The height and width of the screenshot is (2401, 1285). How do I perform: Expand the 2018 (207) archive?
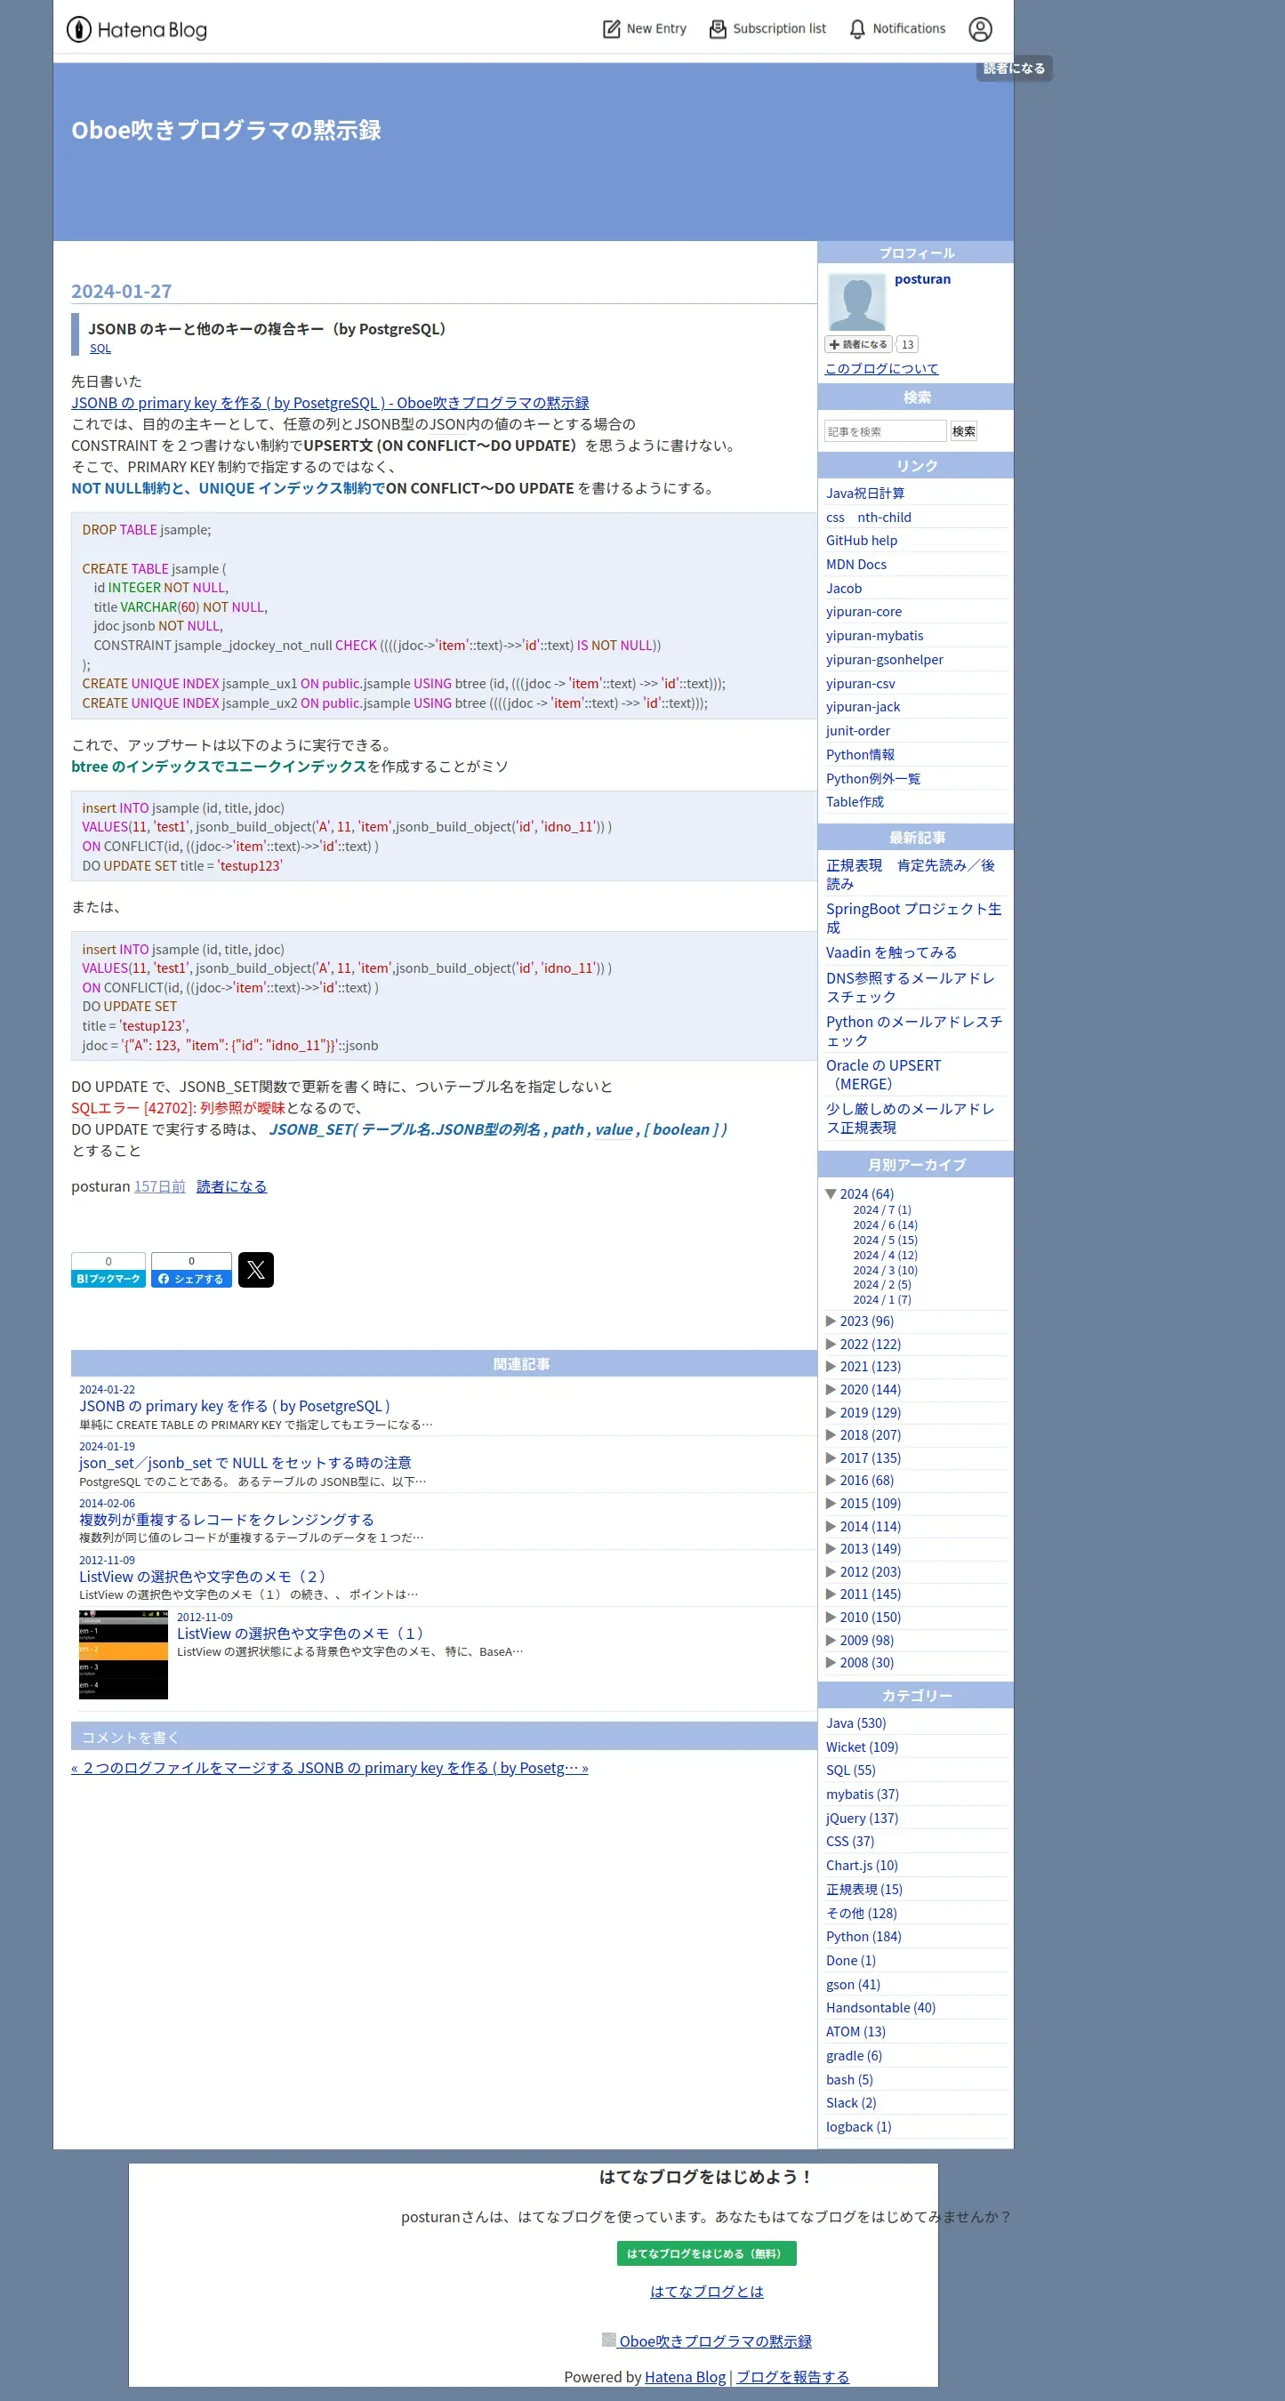[831, 1434]
